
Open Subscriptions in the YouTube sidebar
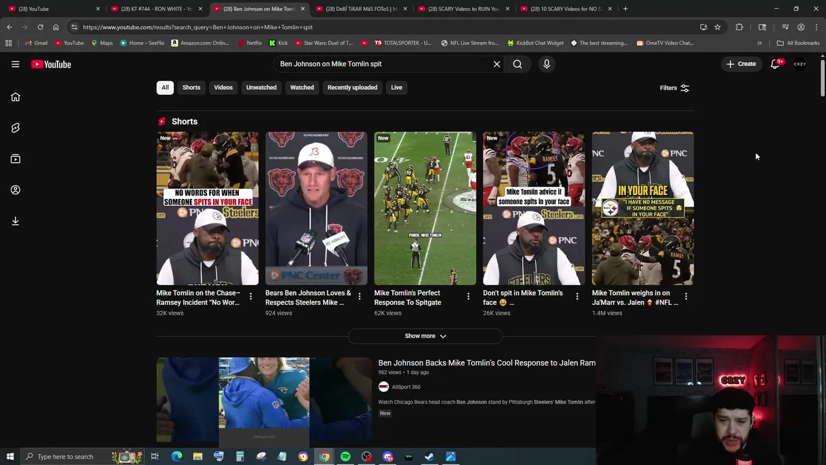tap(15, 159)
